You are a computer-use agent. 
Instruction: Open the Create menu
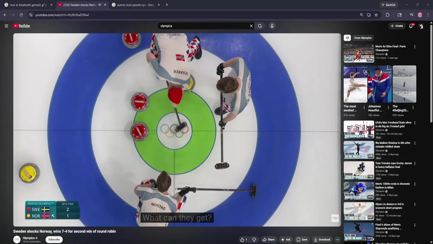coord(397,26)
